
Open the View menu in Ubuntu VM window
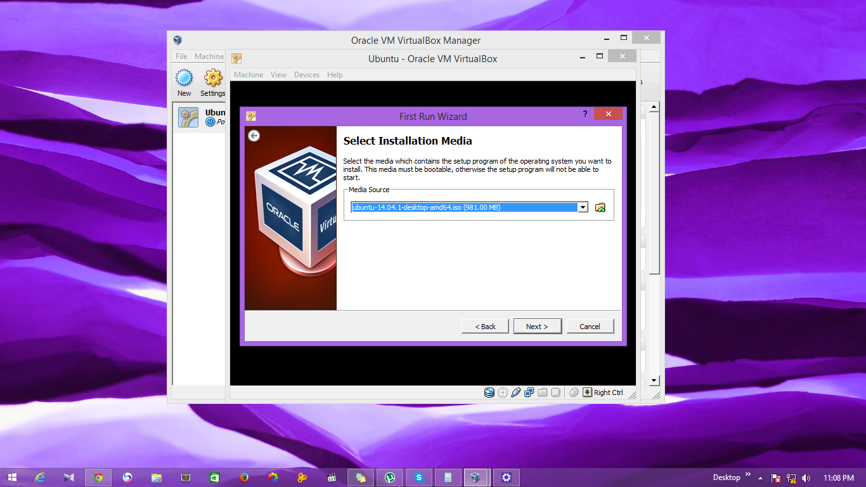point(279,75)
